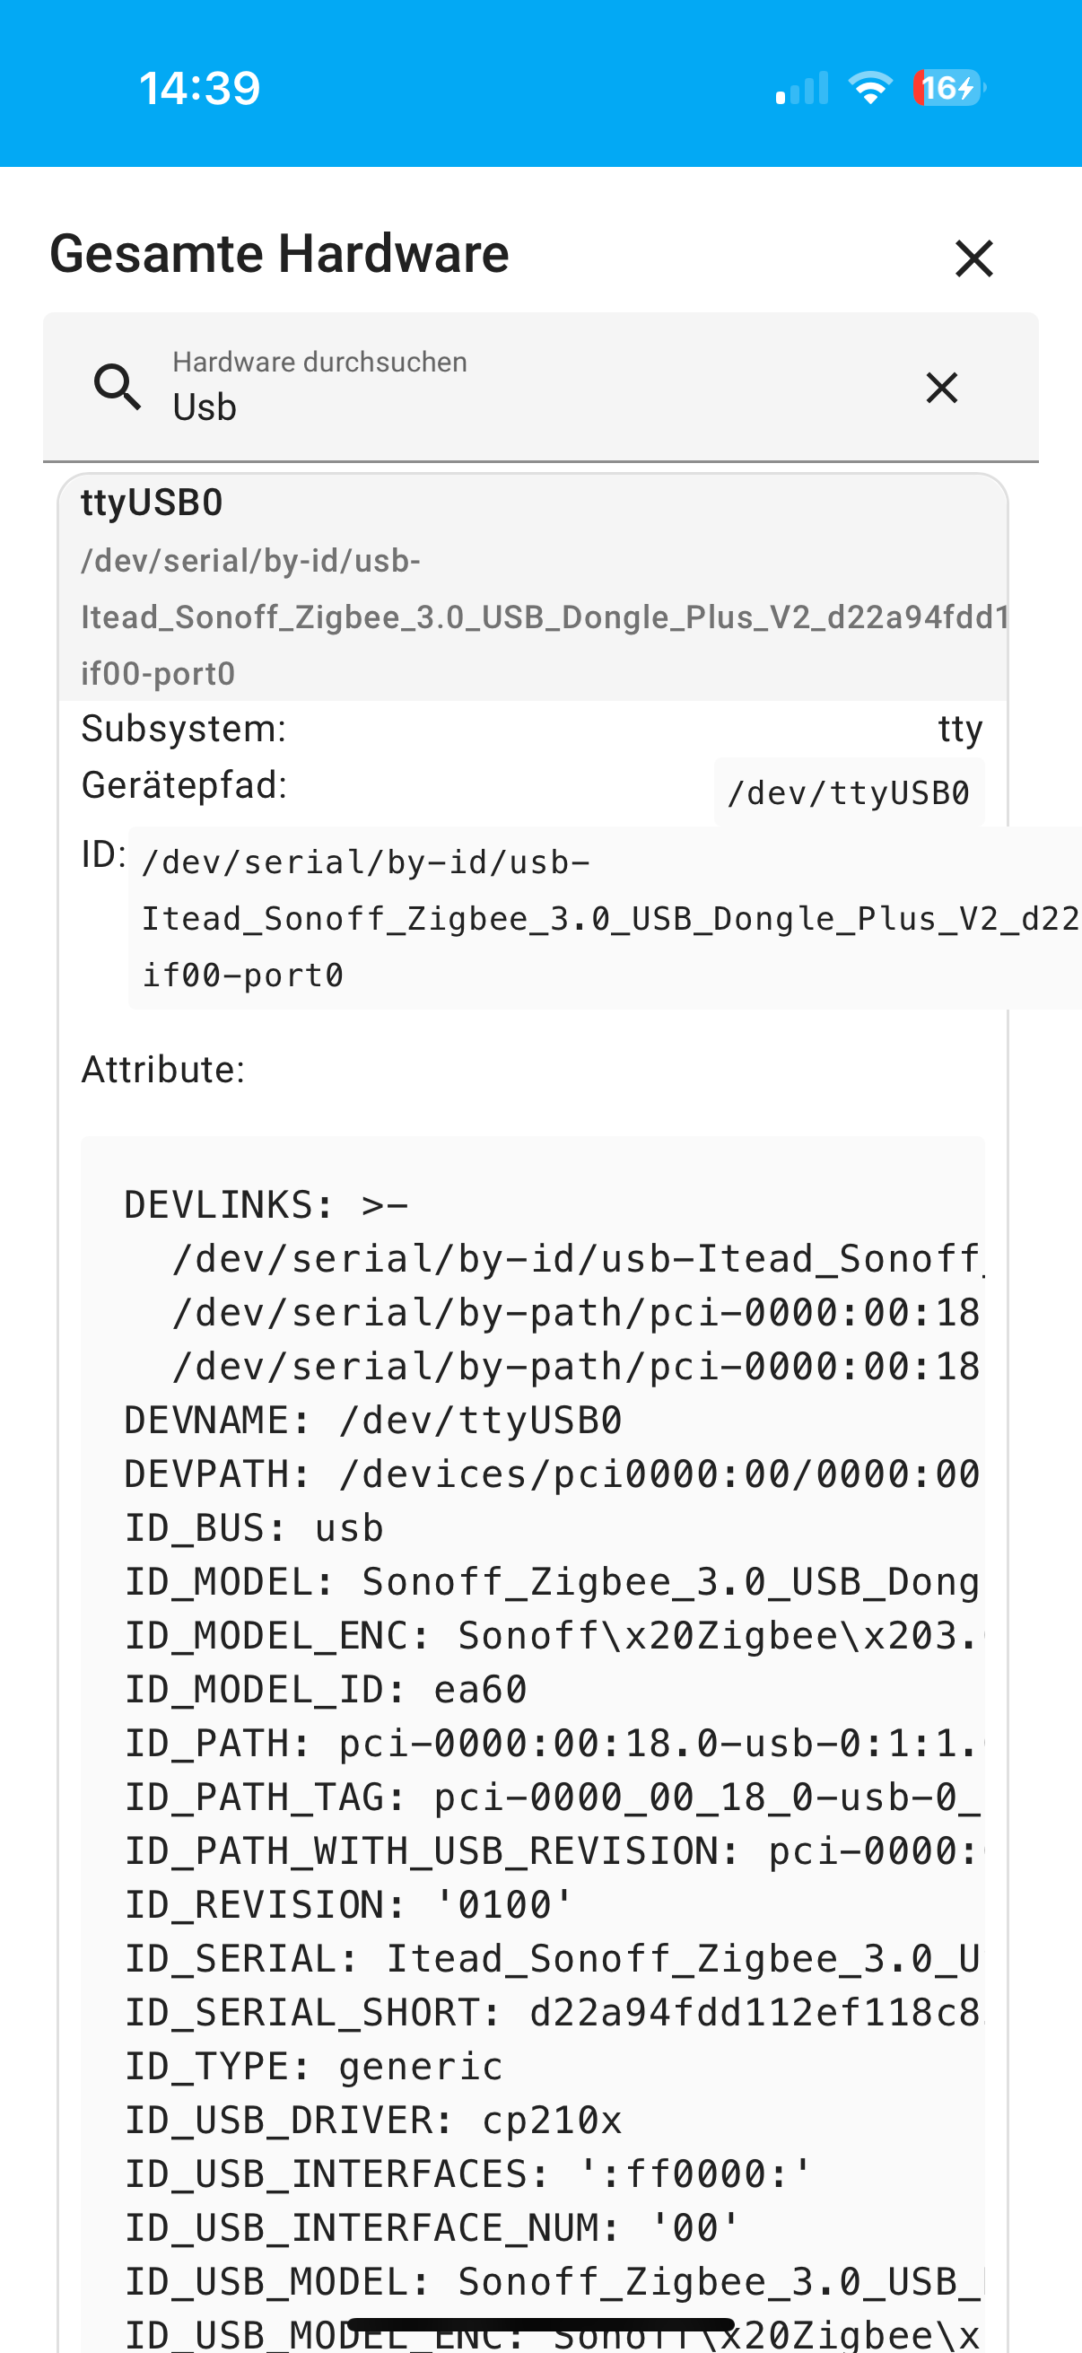Tap the Subsystem tty value
Screen dimensions: 1082x2353
961,729
